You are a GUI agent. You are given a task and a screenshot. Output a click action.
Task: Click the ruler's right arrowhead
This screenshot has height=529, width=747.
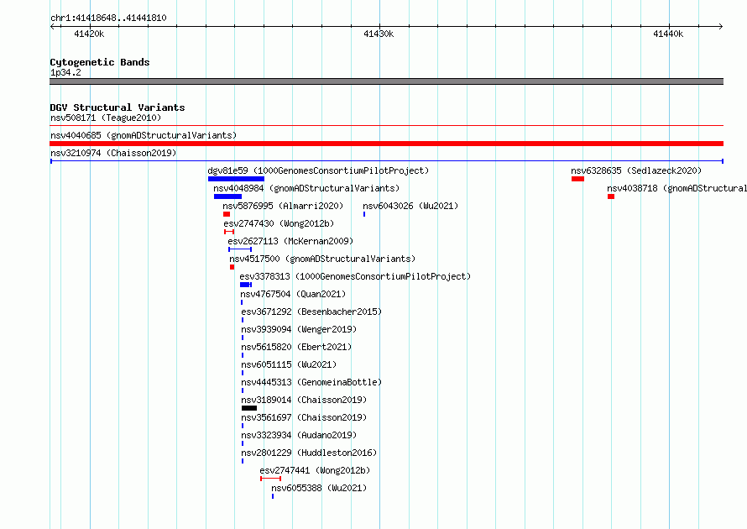click(x=720, y=26)
